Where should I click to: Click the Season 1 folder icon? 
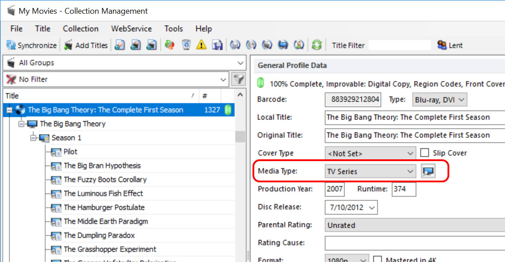click(x=44, y=138)
